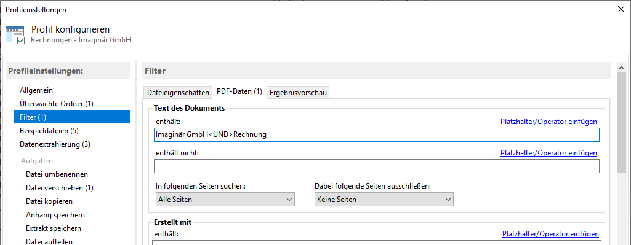This screenshot has height=245, width=631.
Task: Open Datenextrahierung (3) section
Action: pyautogui.click(x=55, y=144)
